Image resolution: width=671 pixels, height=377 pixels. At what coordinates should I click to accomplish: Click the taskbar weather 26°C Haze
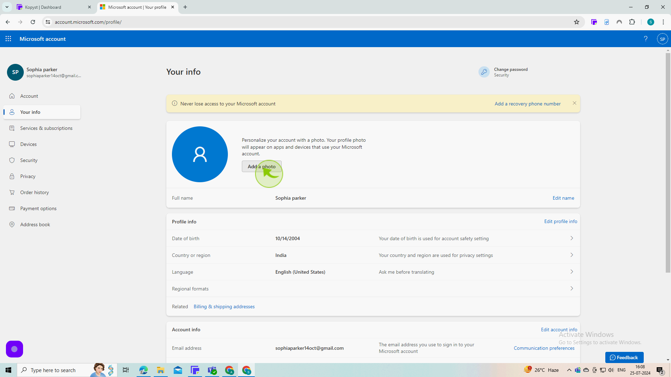pos(541,370)
